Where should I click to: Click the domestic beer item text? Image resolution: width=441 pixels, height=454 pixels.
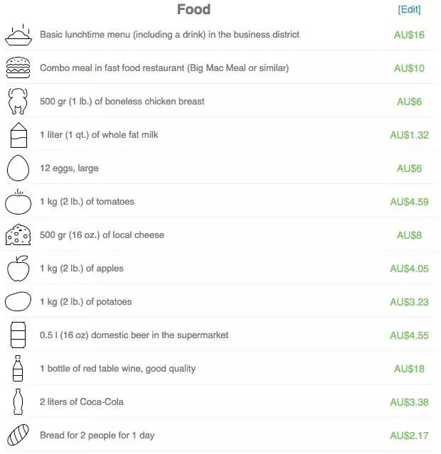pos(134,335)
